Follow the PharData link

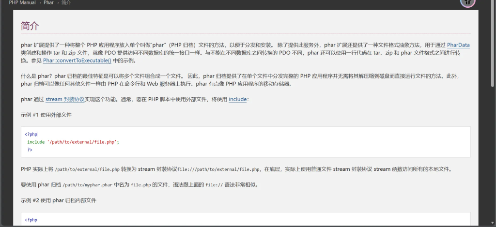point(458,45)
